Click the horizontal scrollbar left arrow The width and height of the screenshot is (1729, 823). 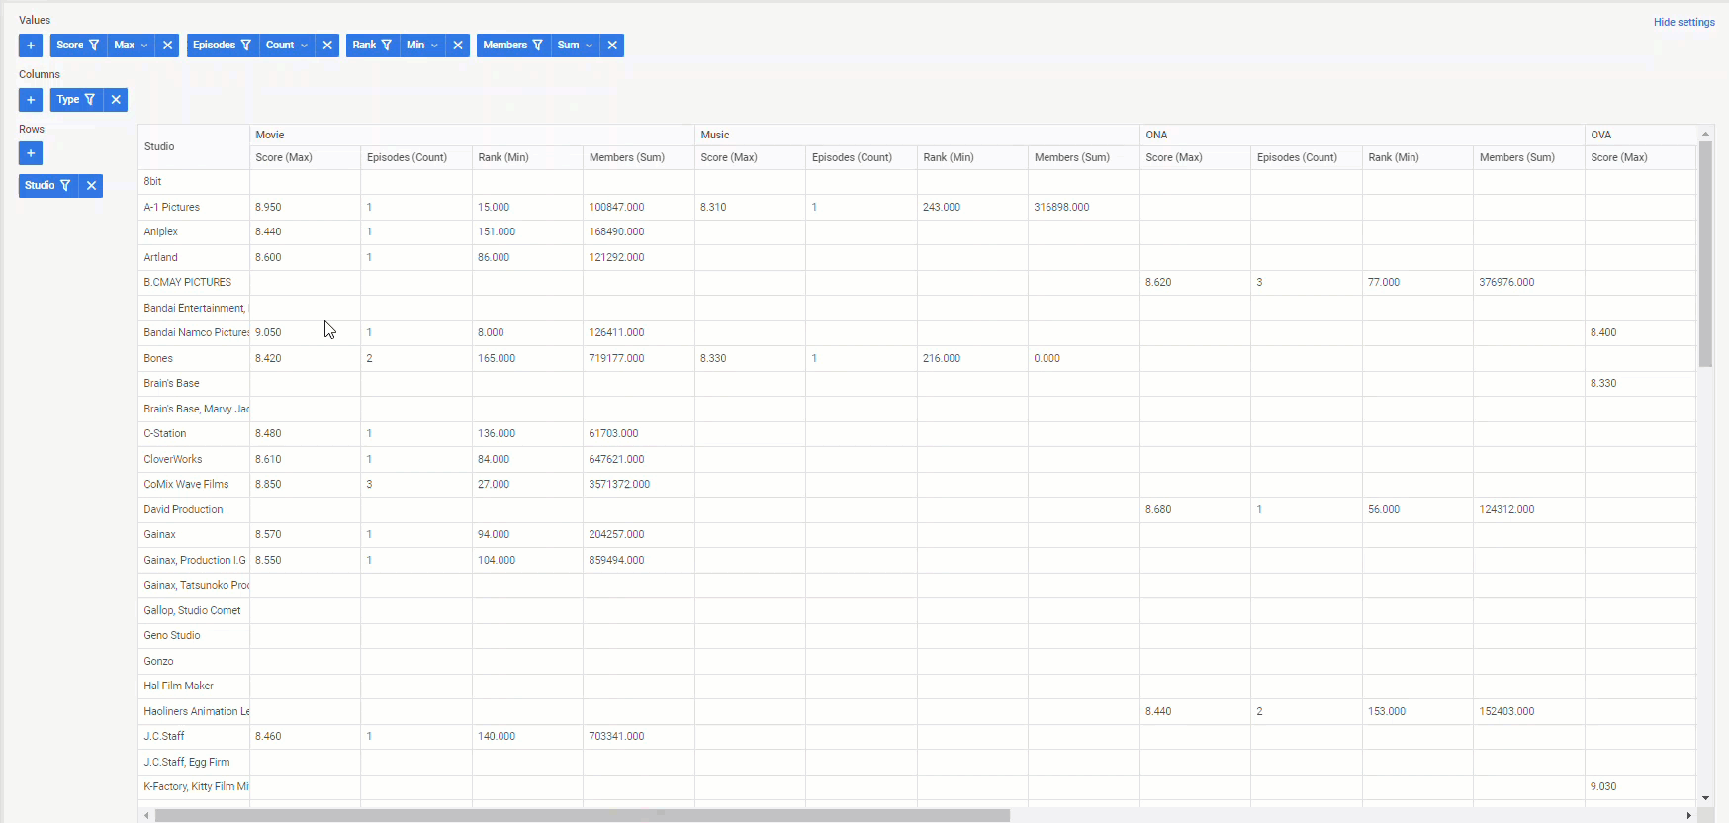pyautogui.click(x=146, y=816)
